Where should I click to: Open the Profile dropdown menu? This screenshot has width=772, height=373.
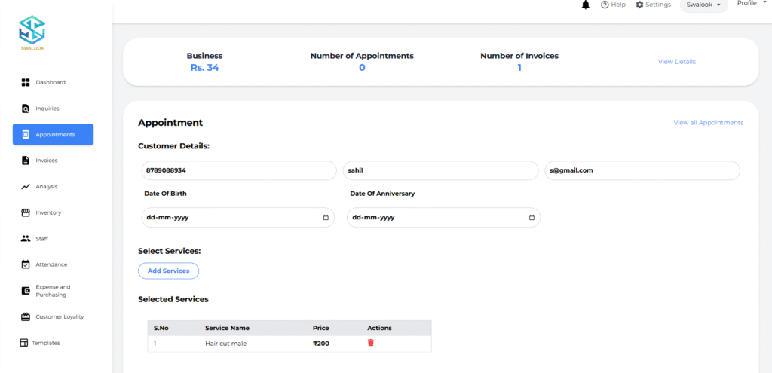pos(750,4)
